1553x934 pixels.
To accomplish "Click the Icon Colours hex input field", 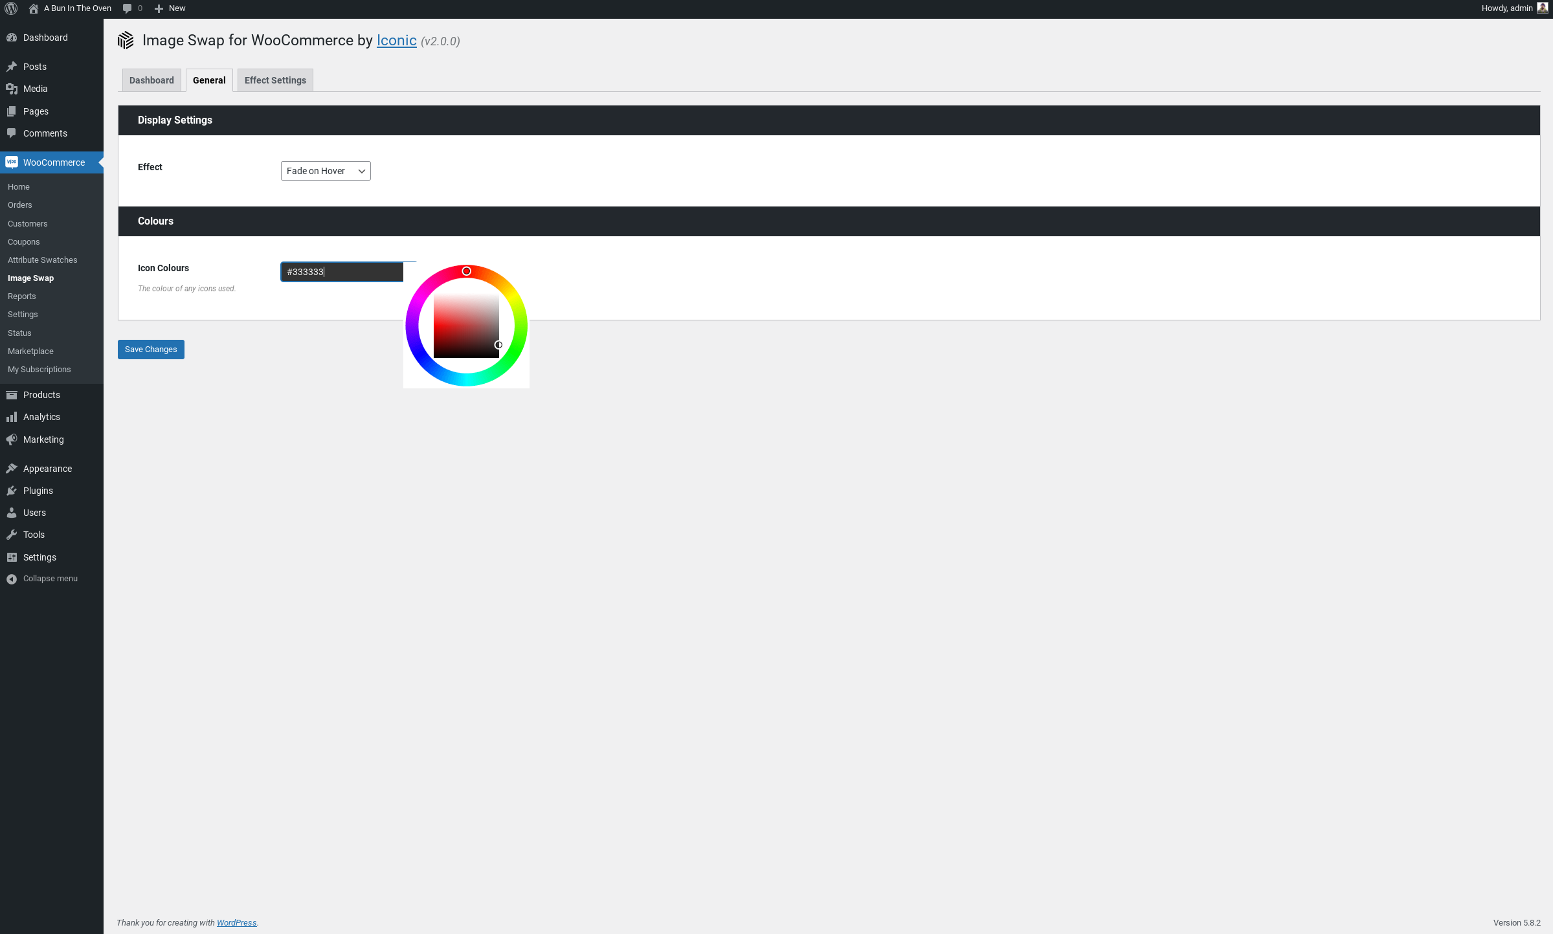I will coord(342,272).
